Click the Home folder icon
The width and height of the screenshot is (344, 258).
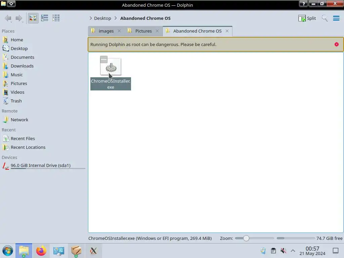click(x=5, y=40)
